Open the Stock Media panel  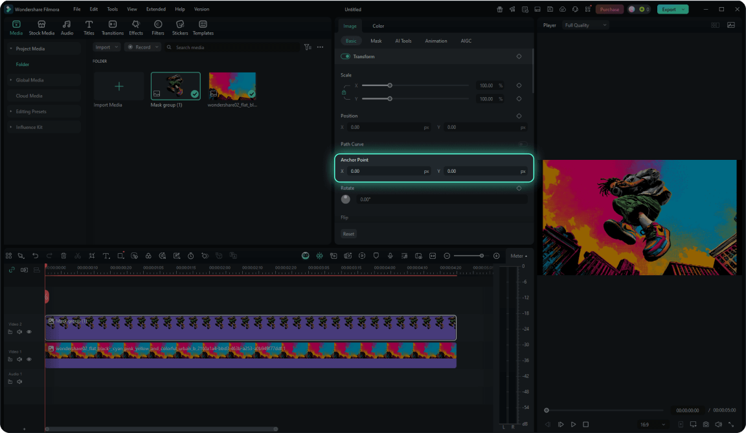[x=41, y=28]
